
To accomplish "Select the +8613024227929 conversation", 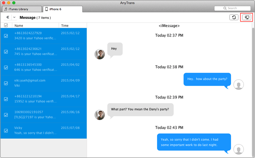I will (x=43, y=36).
